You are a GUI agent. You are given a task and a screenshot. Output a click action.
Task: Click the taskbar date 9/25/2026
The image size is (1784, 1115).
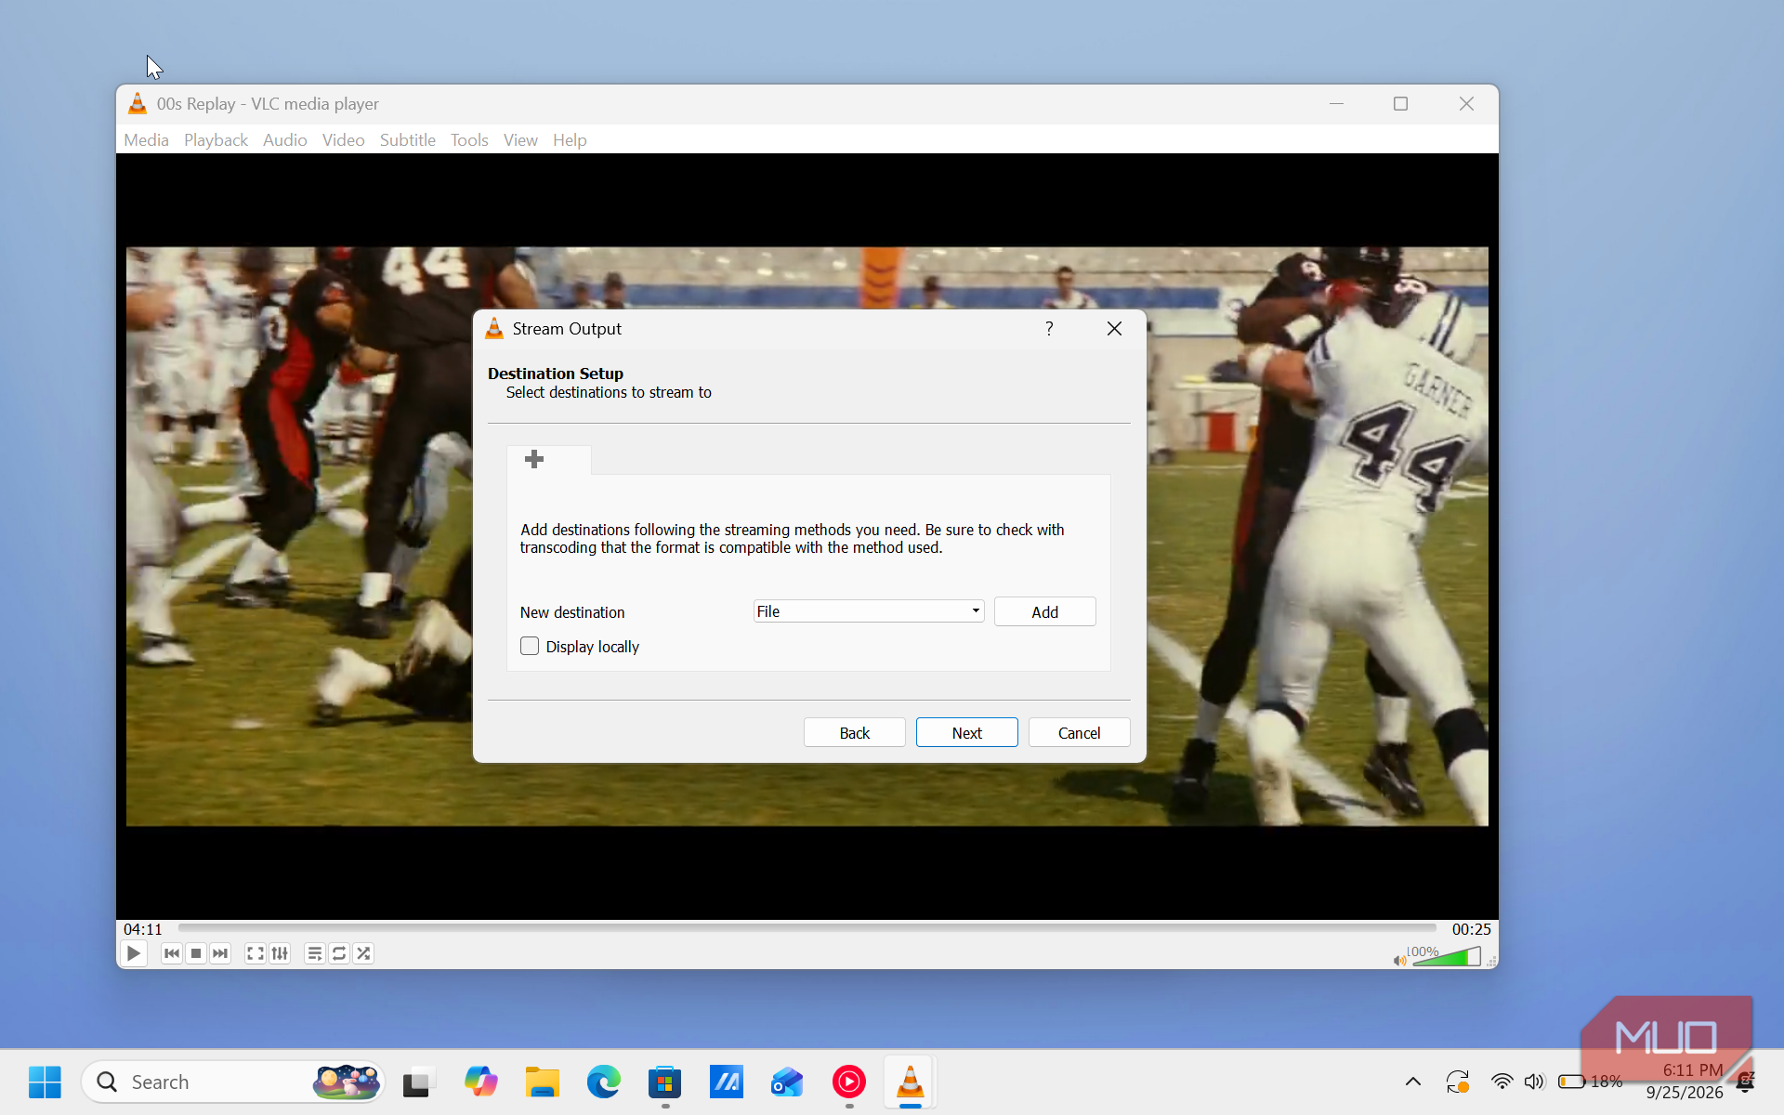[1685, 1093]
